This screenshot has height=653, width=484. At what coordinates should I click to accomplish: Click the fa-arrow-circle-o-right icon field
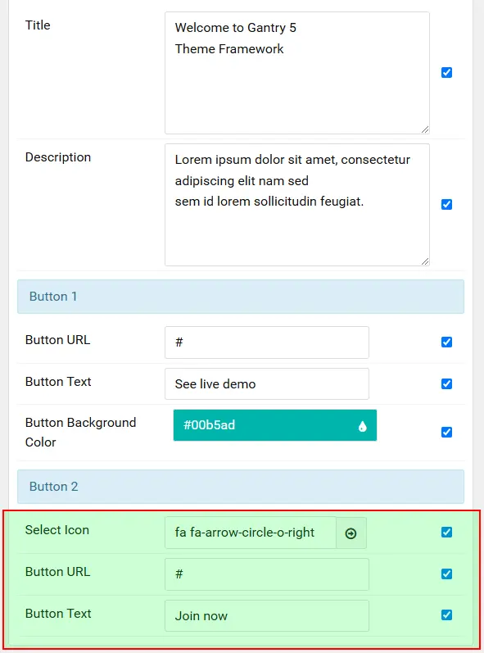coord(251,533)
